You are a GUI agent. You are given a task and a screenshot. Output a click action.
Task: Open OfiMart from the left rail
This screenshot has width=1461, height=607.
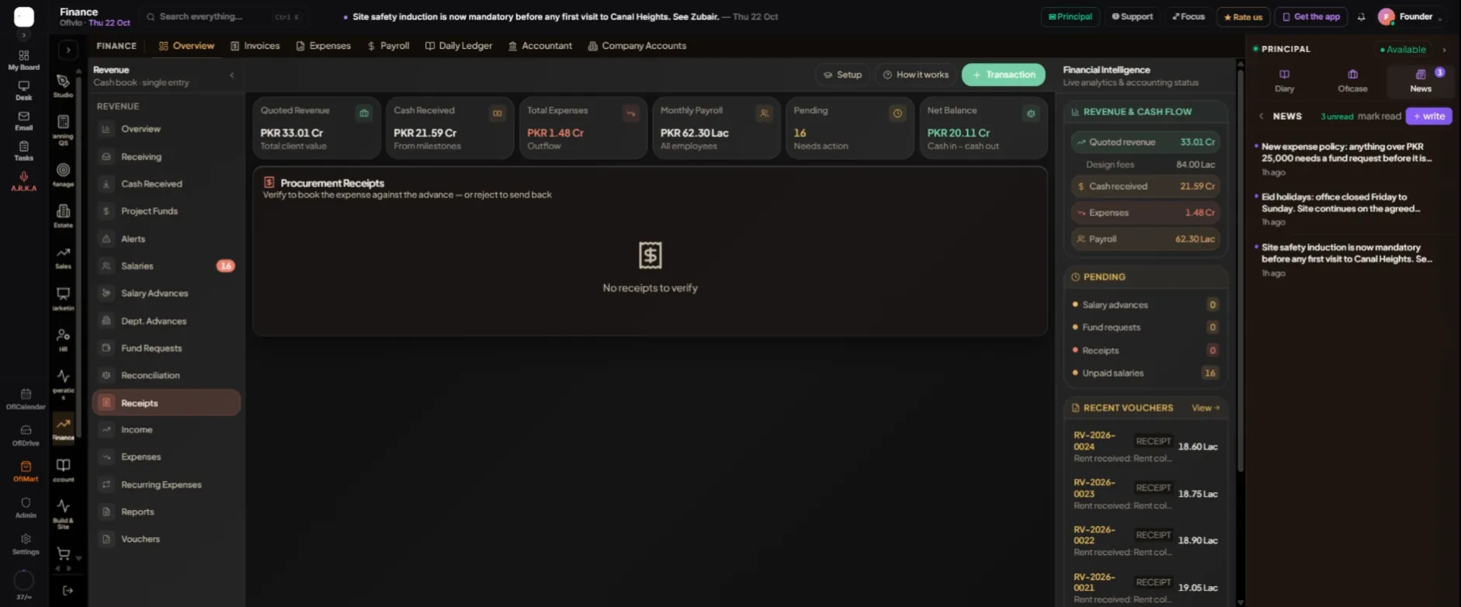tap(26, 471)
